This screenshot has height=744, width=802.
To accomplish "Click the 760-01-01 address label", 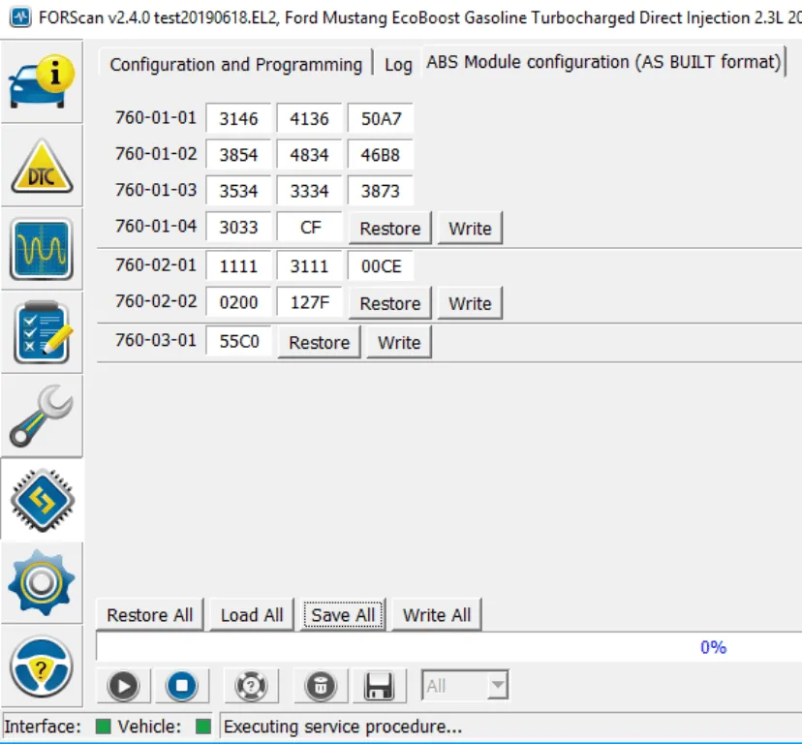I will pos(156,117).
